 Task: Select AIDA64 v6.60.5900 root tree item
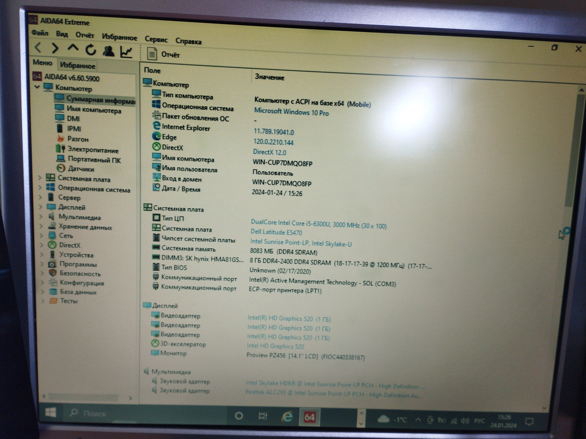(x=66, y=77)
